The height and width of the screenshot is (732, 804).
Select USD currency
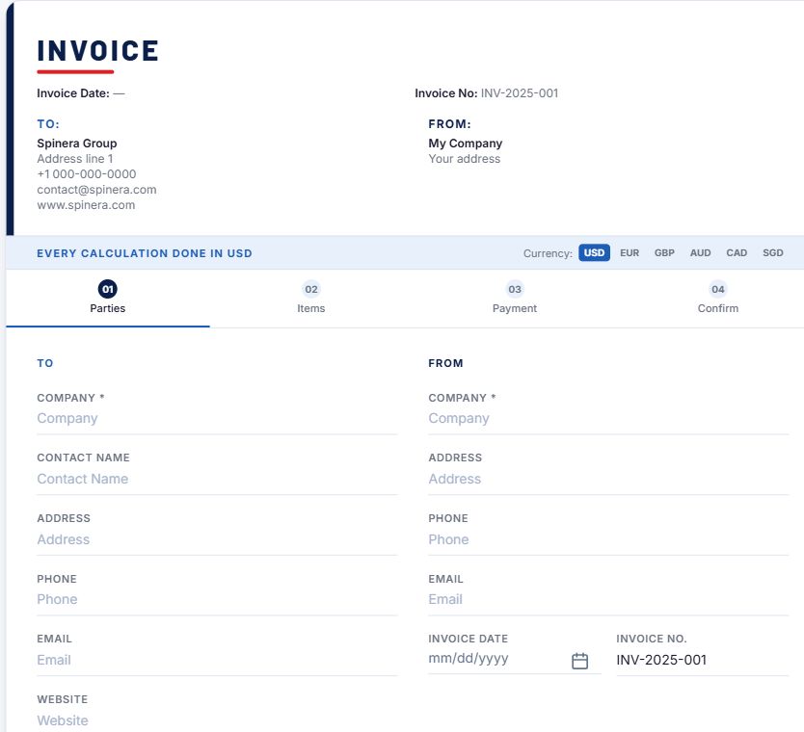594,252
